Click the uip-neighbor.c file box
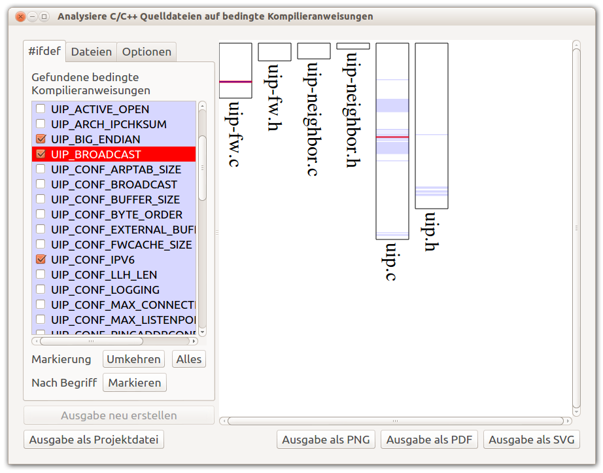 point(314,51)
